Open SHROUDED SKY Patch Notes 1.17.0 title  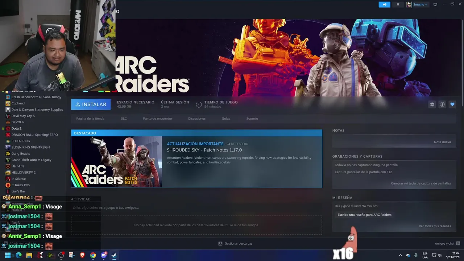click(x=204, y=150)
